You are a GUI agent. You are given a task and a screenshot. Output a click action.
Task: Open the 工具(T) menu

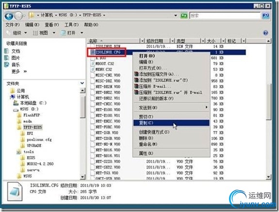point(71,25)
